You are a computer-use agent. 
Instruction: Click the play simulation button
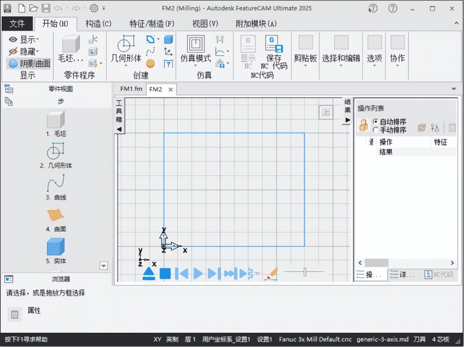(x=198, y=273)
